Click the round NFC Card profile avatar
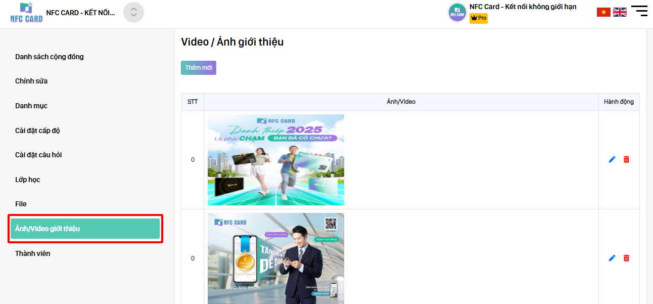 [x=457, y=13]
